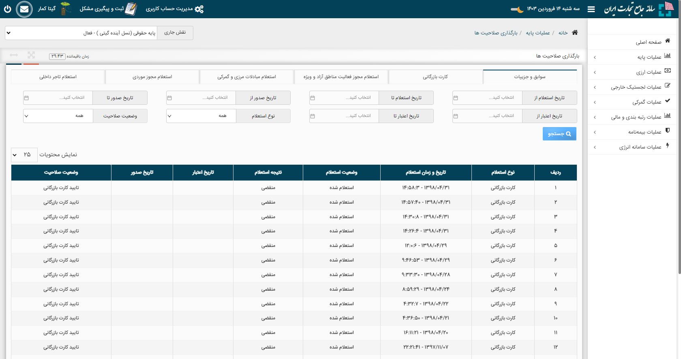Click the تاریخ صدور تا date field
This screenshot has height=359, width=681.
tap(58, 98)
